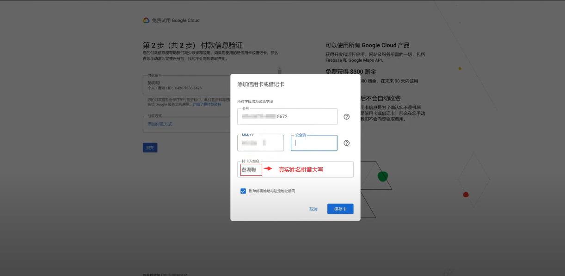Click the profile ID line 6426-9638-8426
The width and height of the screenshot is (565, 276).
pos(174,88)
